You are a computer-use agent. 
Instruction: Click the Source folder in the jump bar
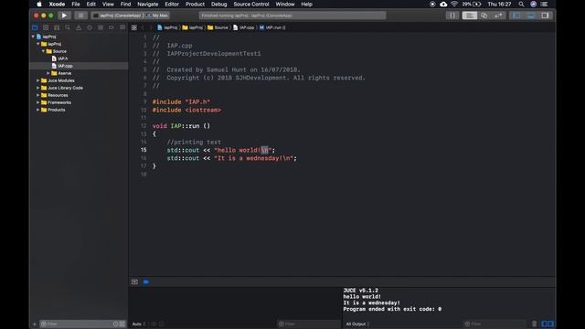click(x=218, y=27)
